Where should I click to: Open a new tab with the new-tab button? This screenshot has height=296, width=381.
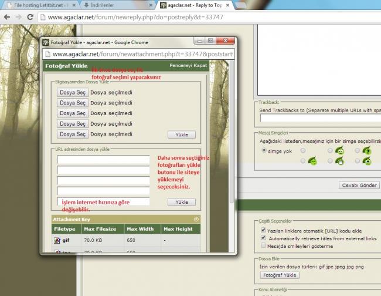(241, 5)
